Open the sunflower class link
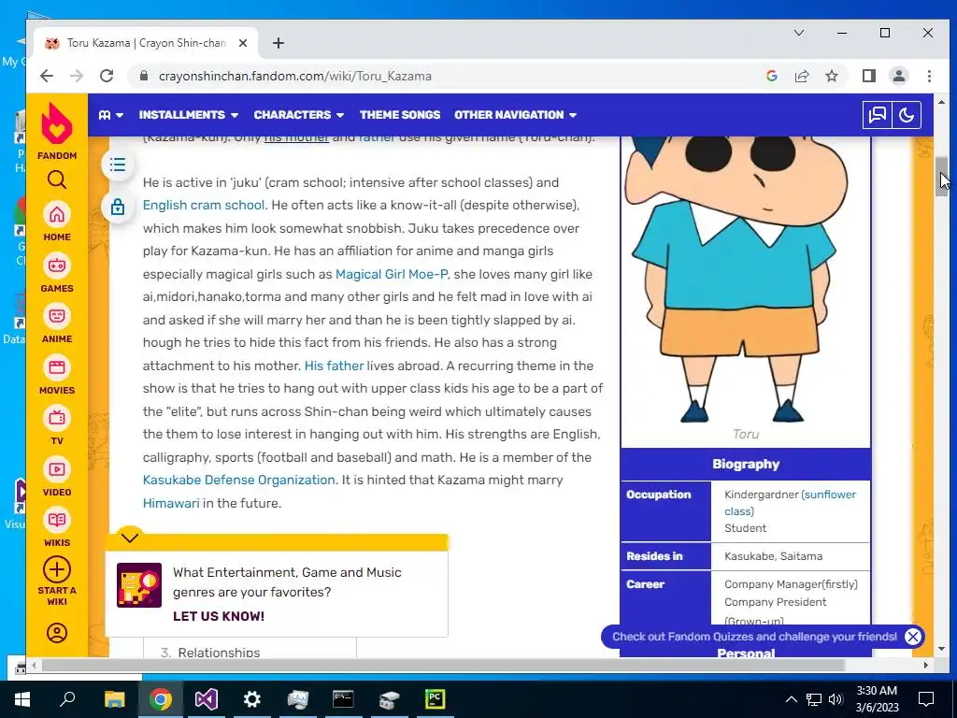Screen dimensions: 957x718 coord(790,502)
